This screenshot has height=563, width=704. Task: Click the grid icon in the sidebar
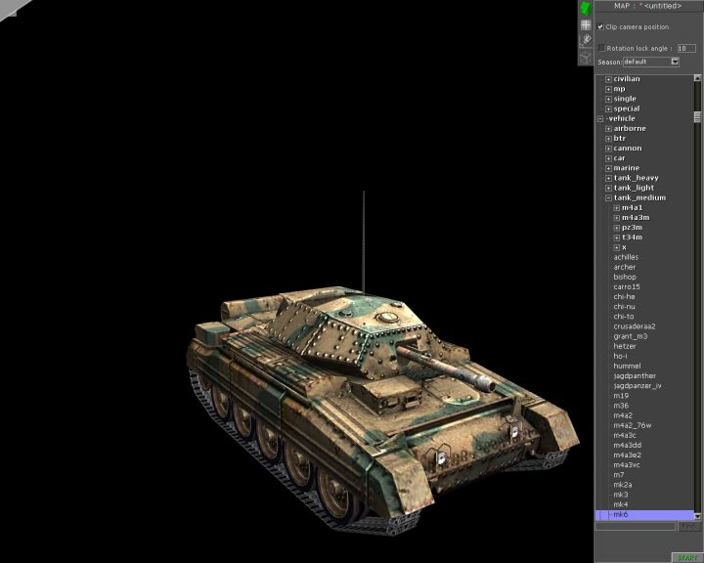tap(586, 25)
